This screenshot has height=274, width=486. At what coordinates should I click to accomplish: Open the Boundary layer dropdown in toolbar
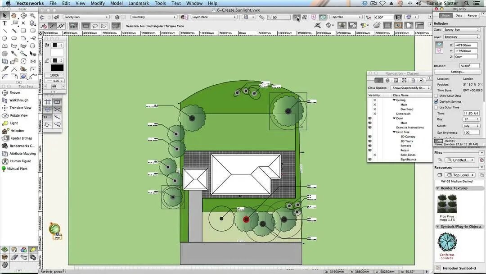(x=153, y=17)
